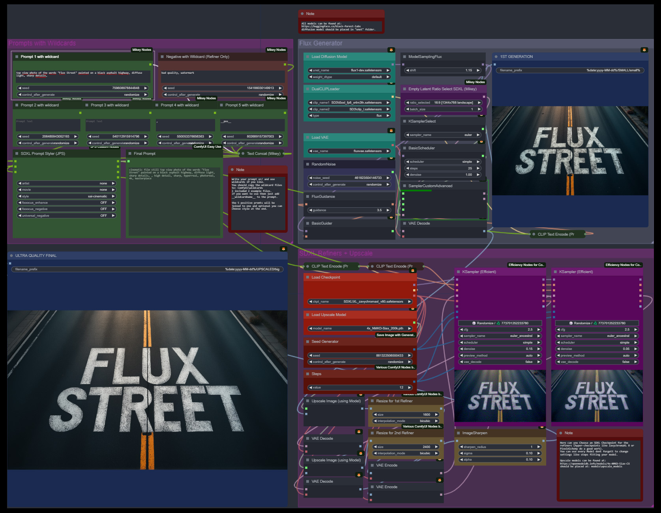The width and height of the screenshot is (661, 513).
Task: Click title square of RandomNoise node
Action: click(307, 164)
